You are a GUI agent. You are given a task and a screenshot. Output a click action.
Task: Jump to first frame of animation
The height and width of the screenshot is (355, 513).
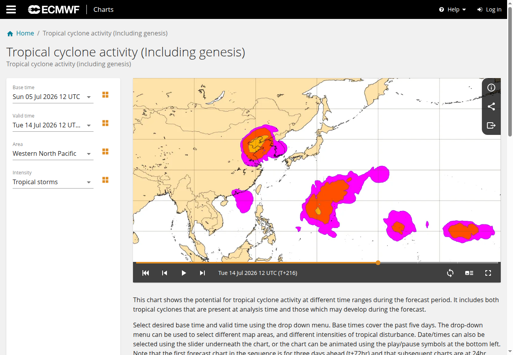tap(146, 273)
